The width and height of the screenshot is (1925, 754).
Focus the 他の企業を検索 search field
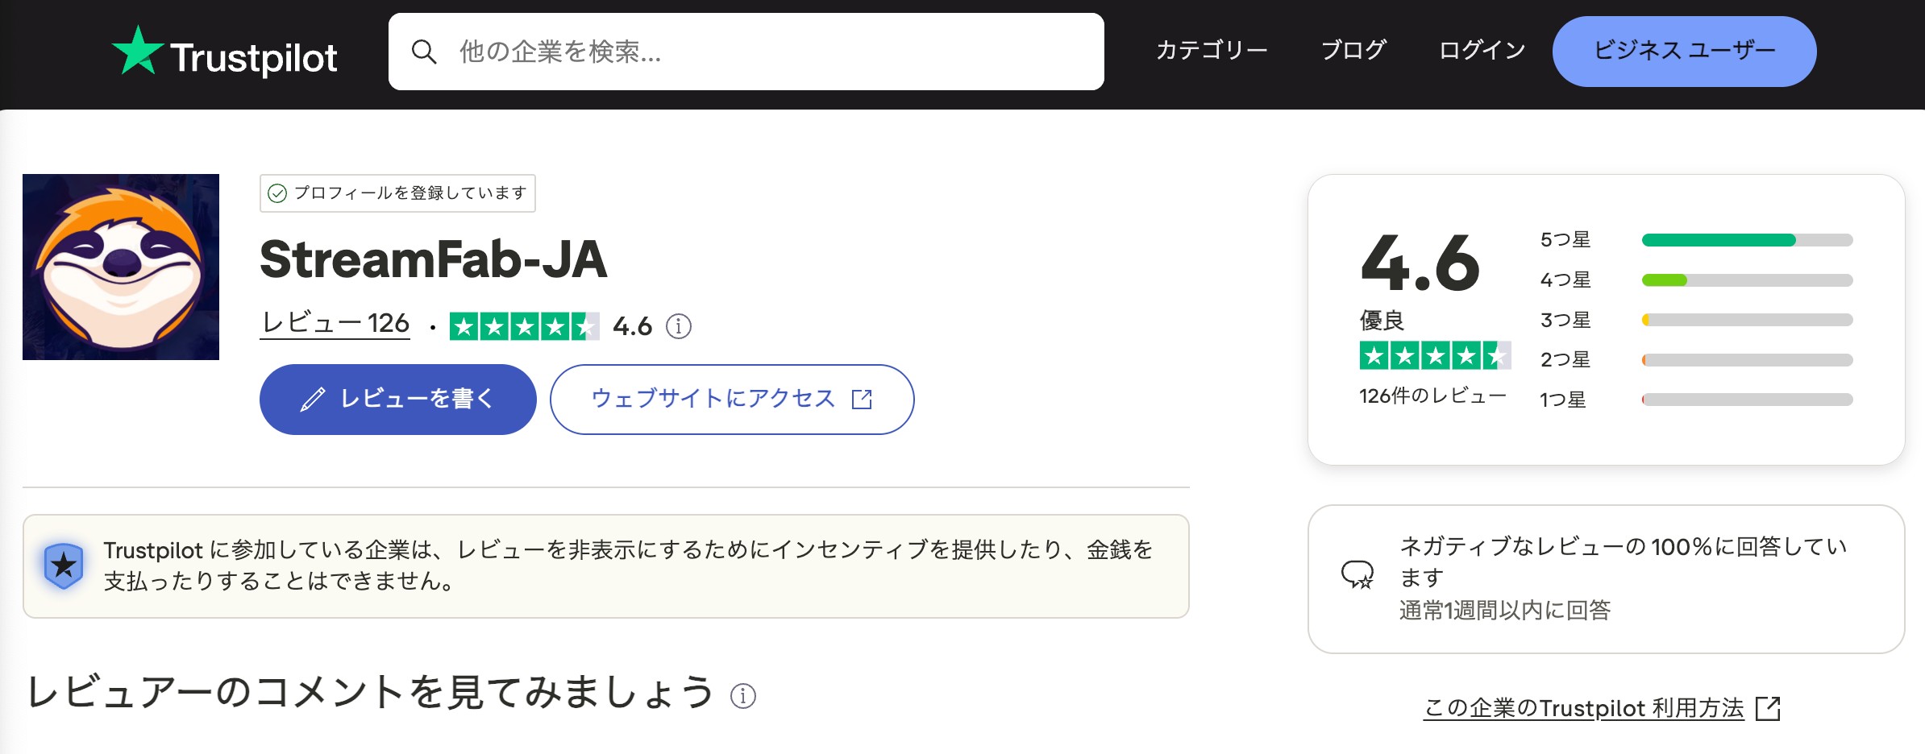click(x=746, y=52)
